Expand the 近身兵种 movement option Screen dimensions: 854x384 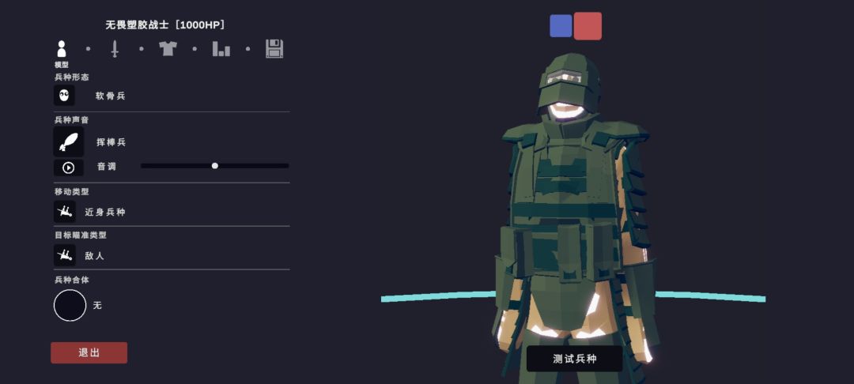(105, 212)
